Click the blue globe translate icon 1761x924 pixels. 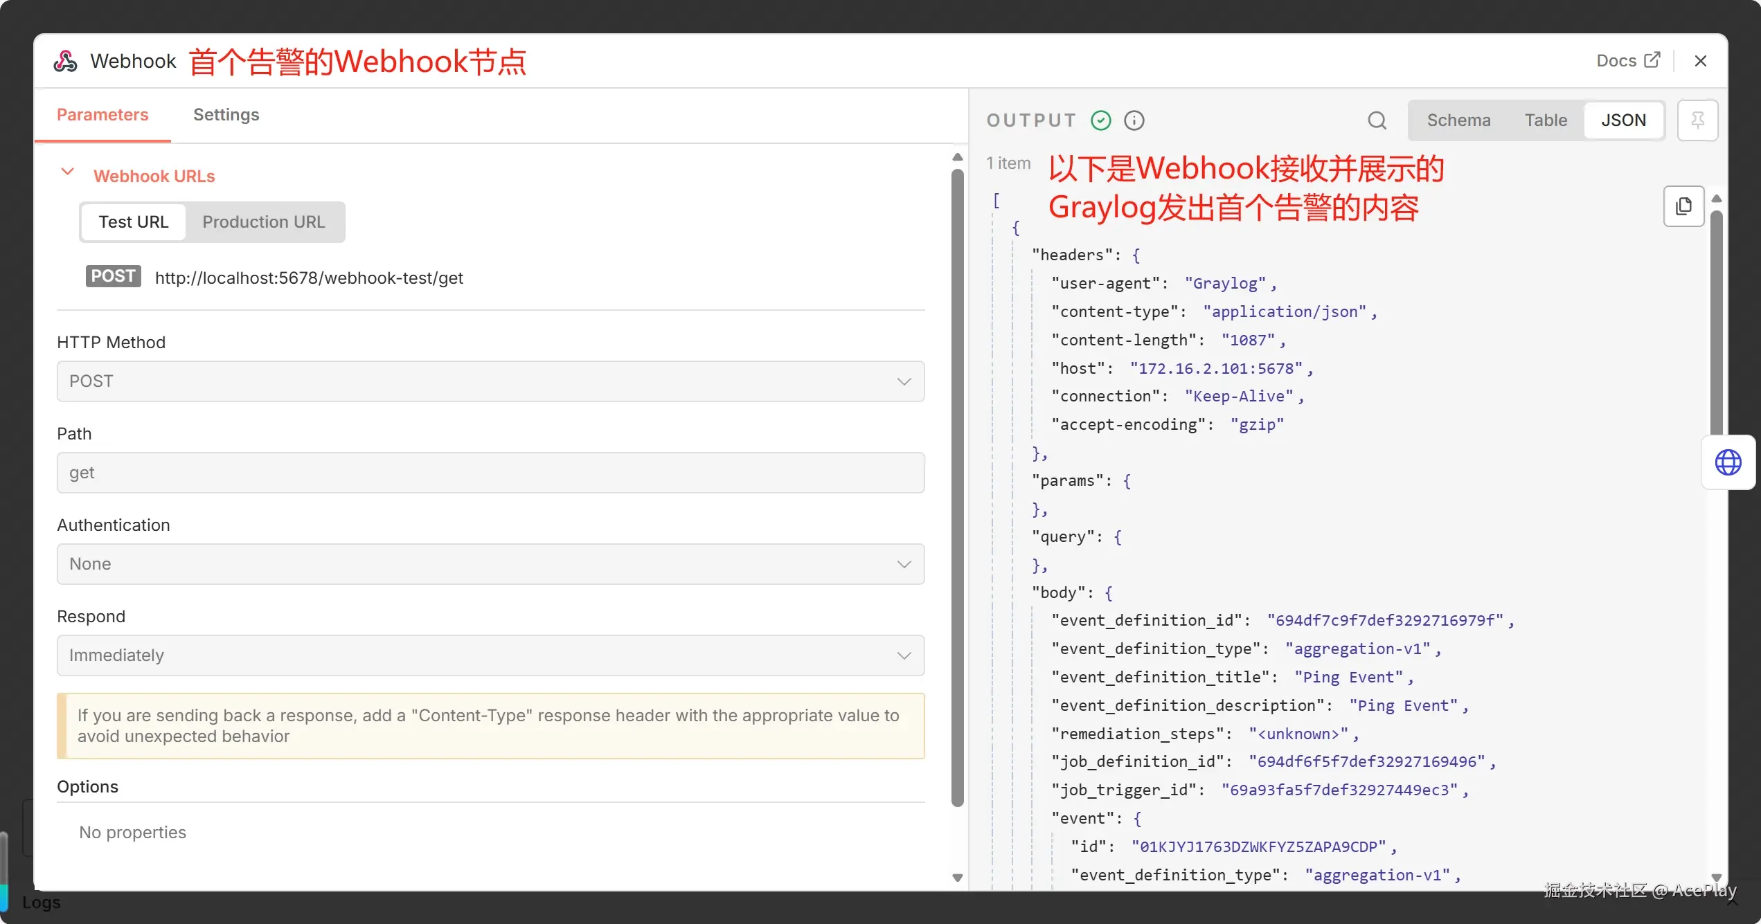[1728, 462]
